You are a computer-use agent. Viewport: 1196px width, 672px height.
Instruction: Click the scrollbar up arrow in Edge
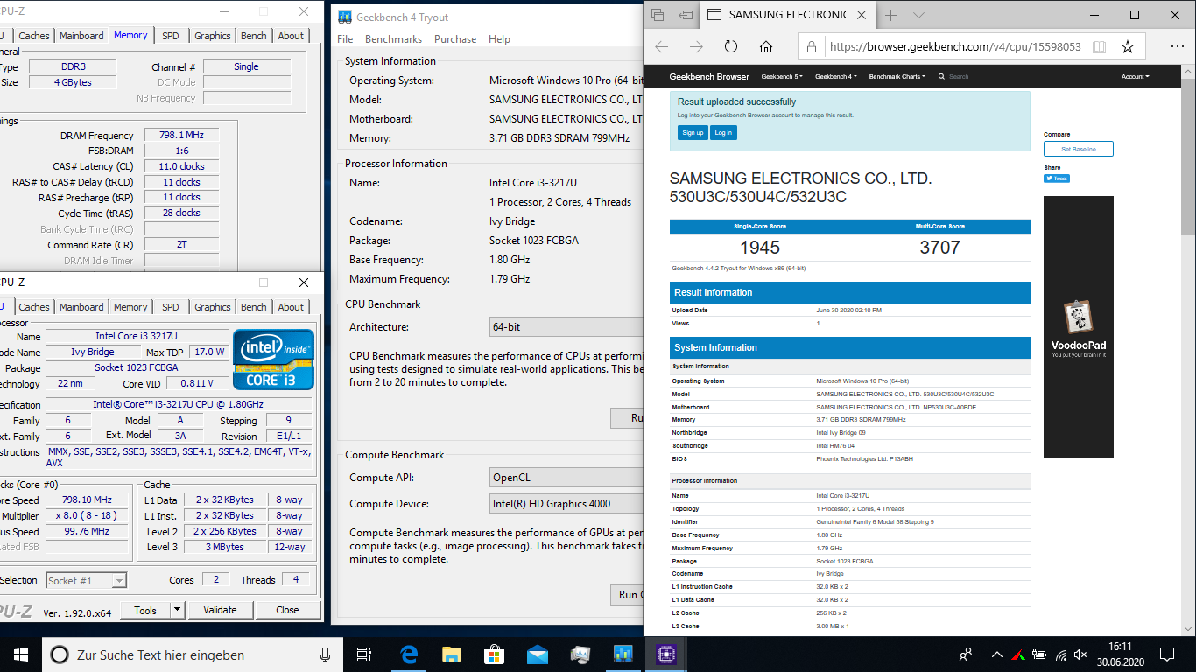click(x=1188, y=71)
